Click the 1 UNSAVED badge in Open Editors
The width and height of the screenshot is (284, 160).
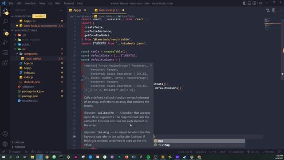pyautogui.click(x=39, y=16)
